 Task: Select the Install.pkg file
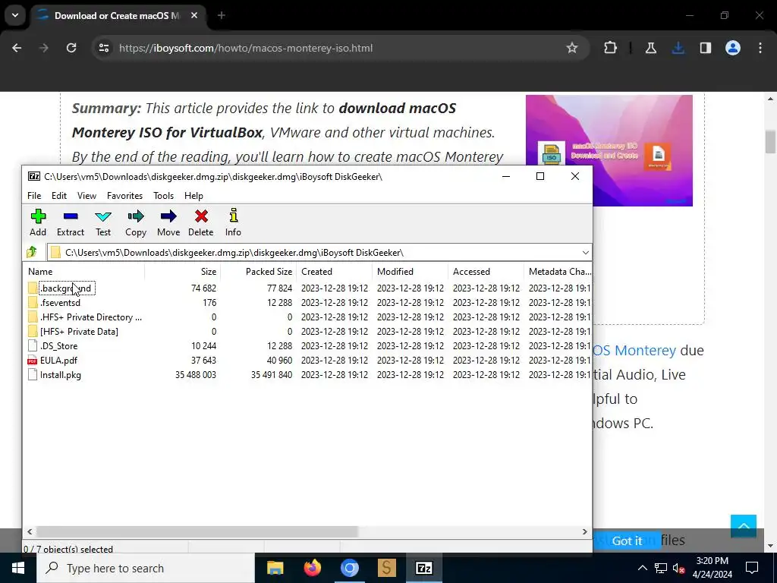(x=61, y=375)
